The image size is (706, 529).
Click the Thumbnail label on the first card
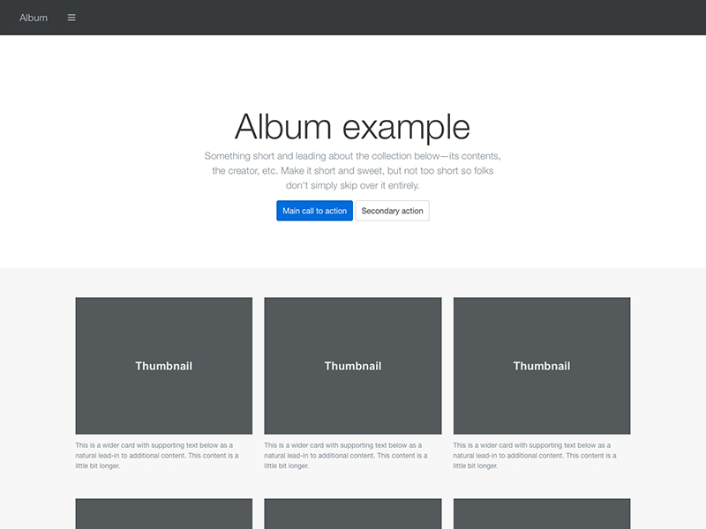[163, 365]
